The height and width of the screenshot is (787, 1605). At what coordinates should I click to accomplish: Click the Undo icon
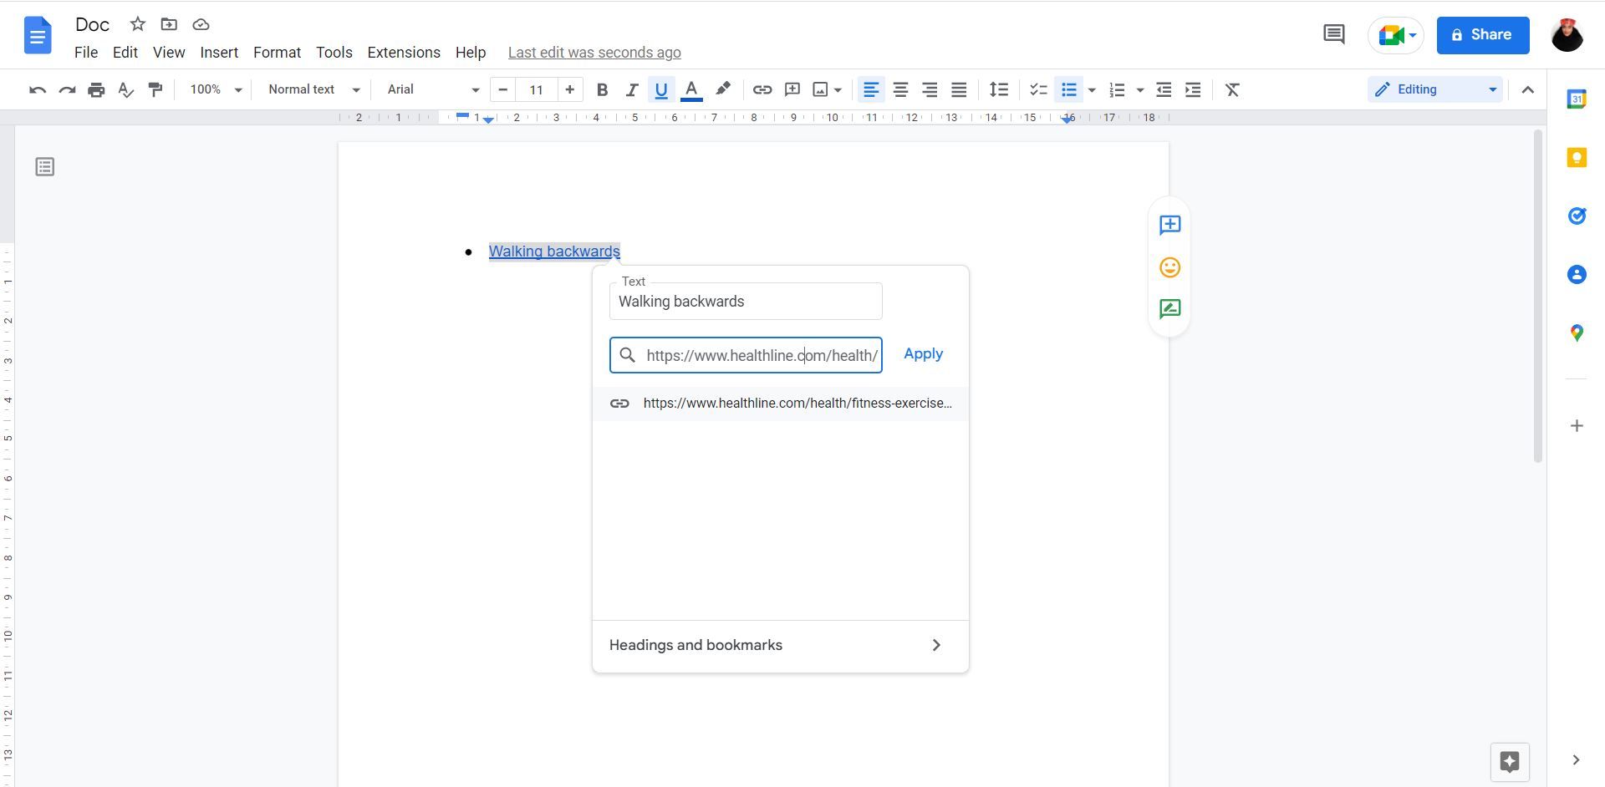click(36, 89)
